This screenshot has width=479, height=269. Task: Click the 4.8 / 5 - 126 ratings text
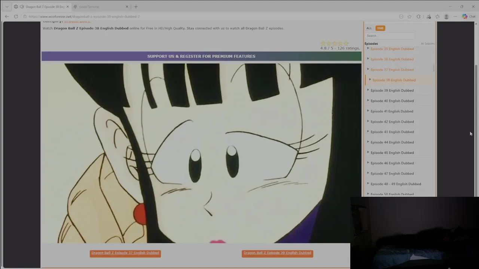340,48
